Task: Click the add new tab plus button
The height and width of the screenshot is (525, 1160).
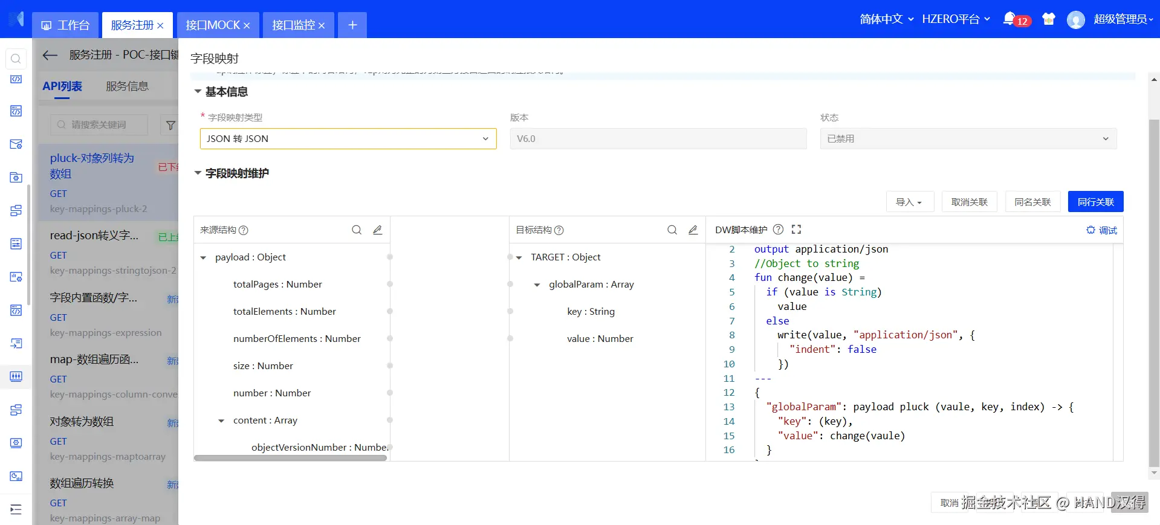Action: pyautogui.click(x=352, y=25)
